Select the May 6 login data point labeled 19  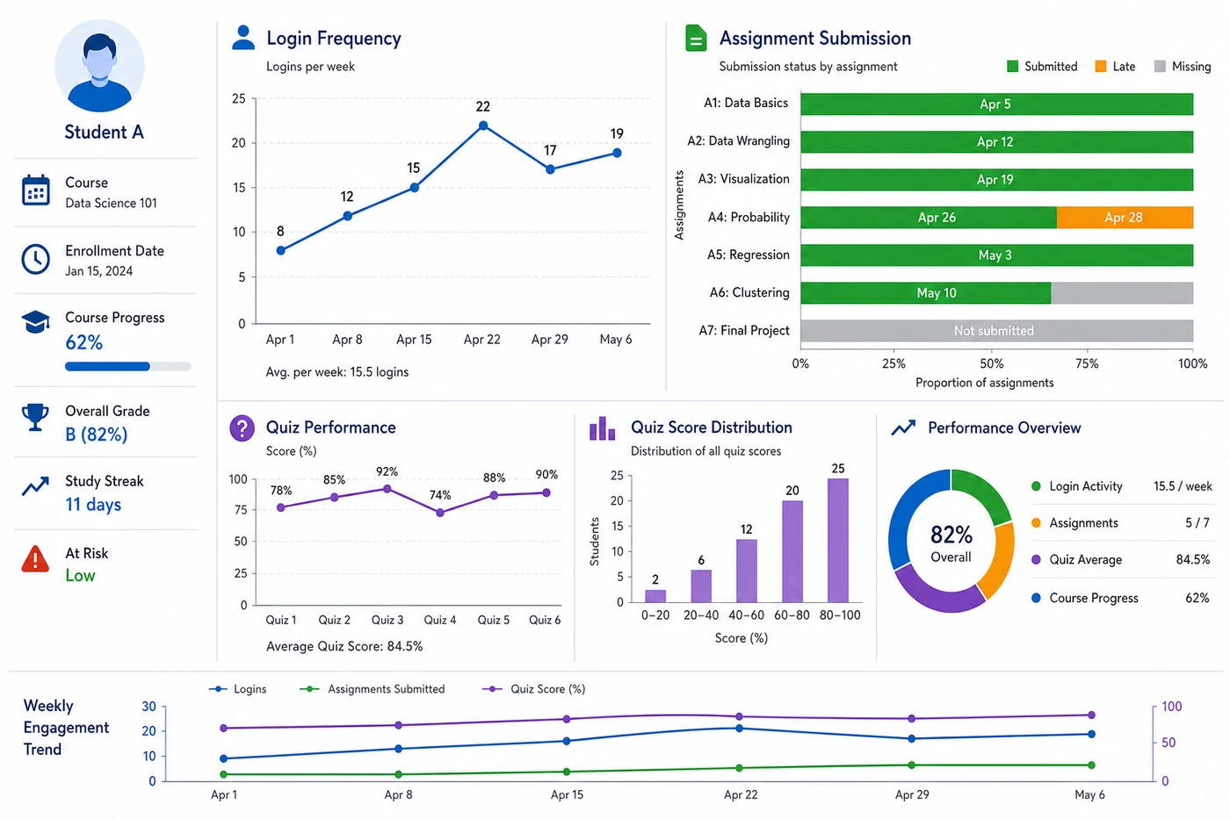tap(617, 153)
